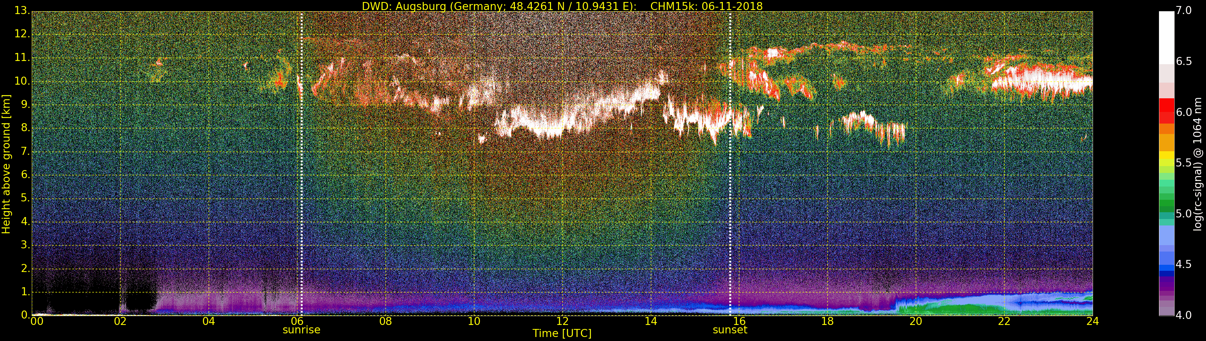Click the colorbar tick value 4.0

point(1184,315)
